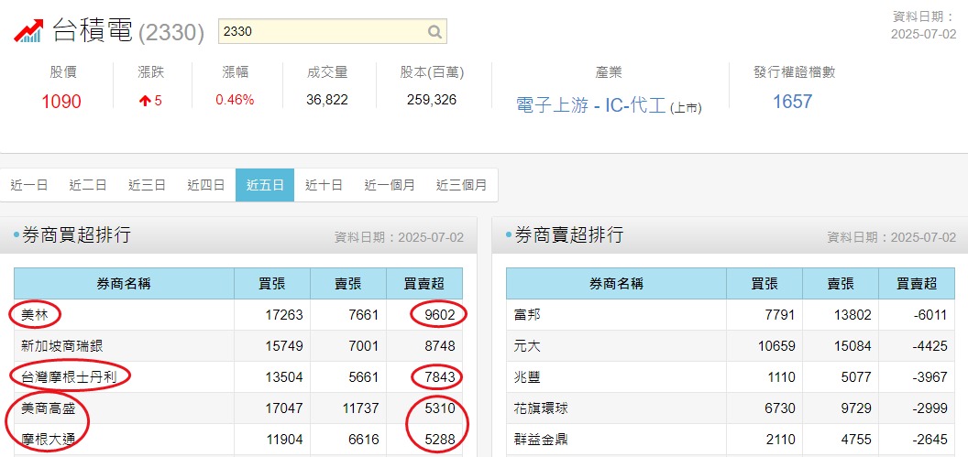The height and width of the screenshot is (457, 968).
Task: Click net buy value 9602
Action: click(x=440, y=315)
